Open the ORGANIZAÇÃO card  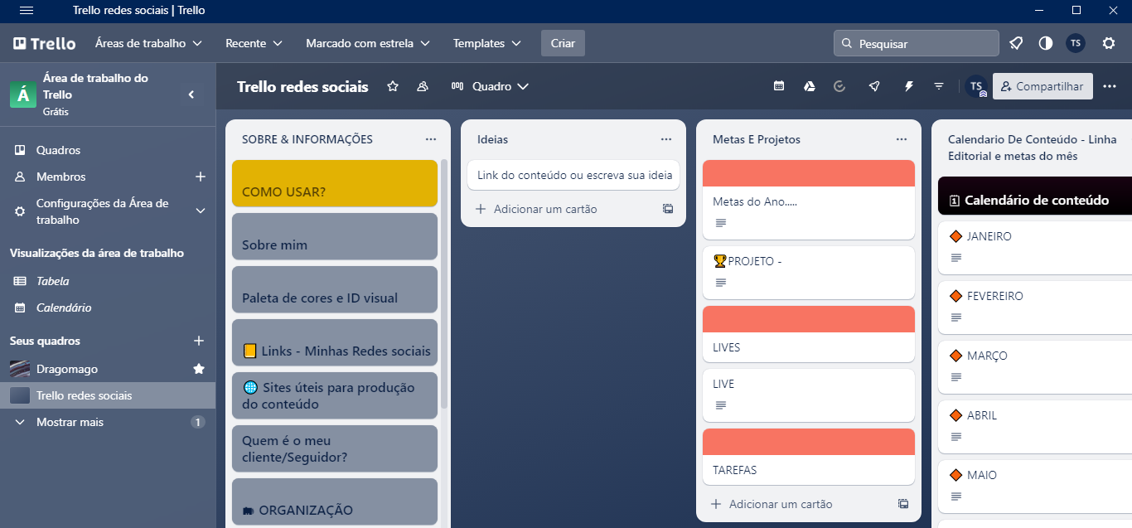coord(335,502)
